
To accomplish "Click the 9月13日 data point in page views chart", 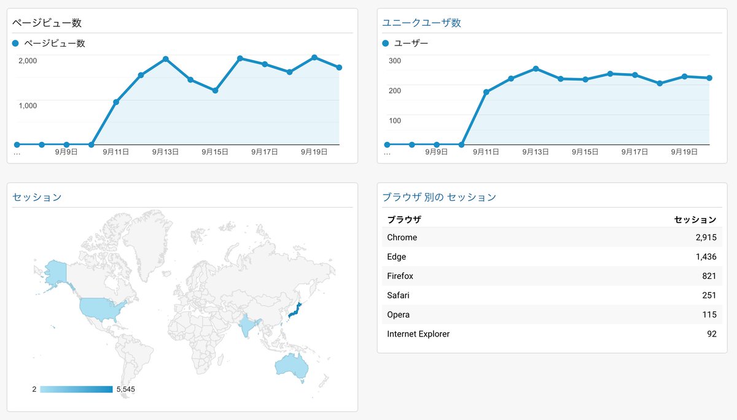I will (x=166, y=59).
